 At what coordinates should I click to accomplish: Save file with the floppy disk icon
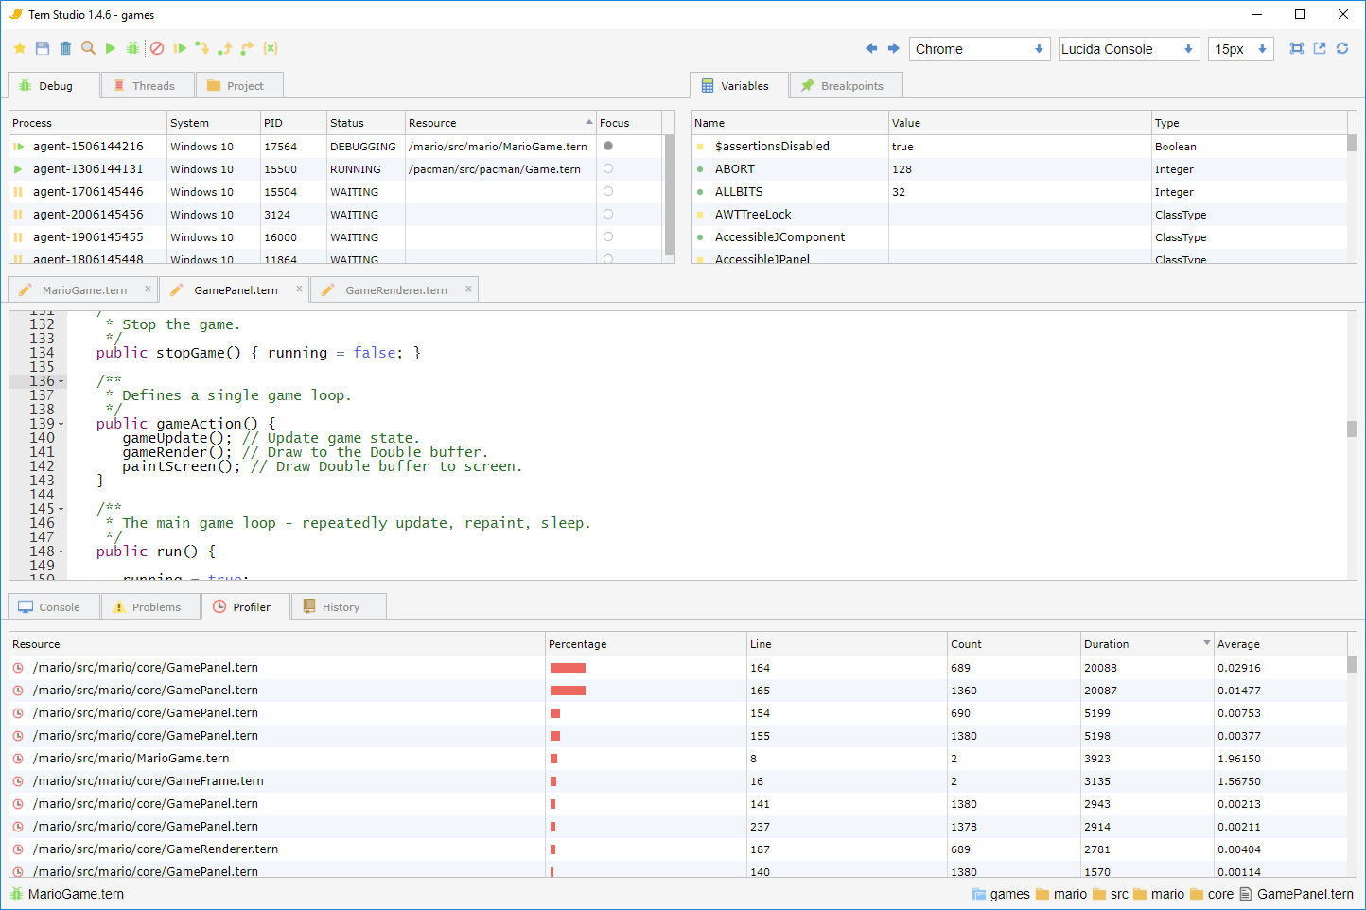click(43, 48)
